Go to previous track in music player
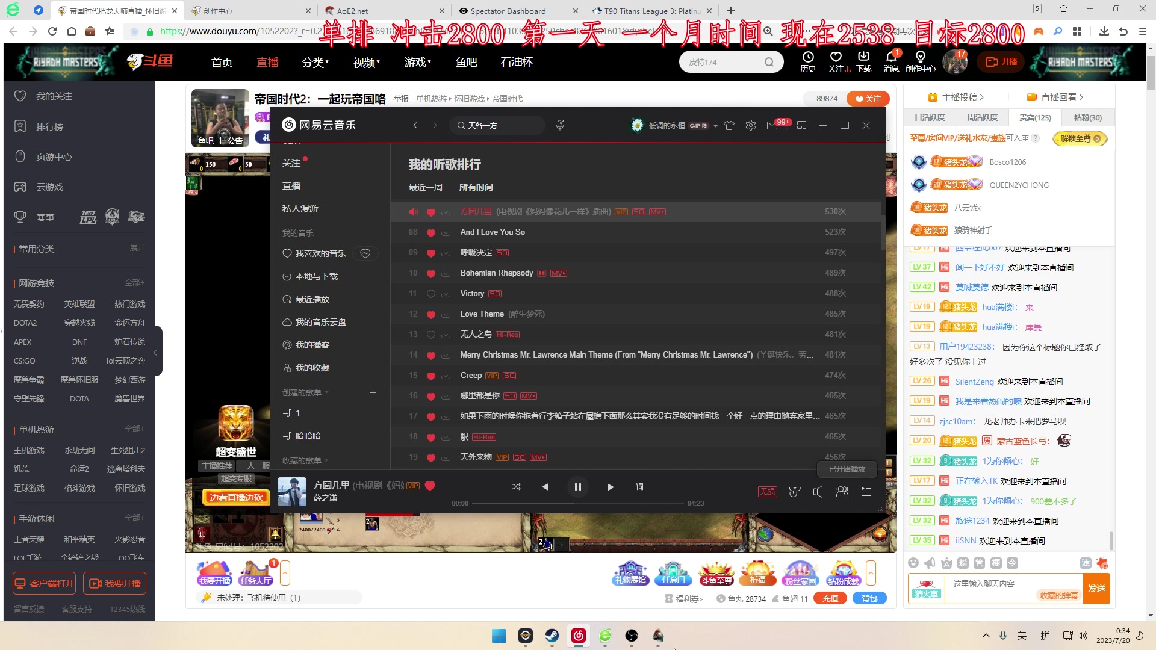The width and height of the screenshot is (1156, 650). 544,487
